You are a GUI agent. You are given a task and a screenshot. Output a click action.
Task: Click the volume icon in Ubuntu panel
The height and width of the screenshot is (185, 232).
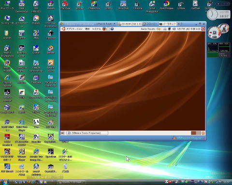pos(174,29)
